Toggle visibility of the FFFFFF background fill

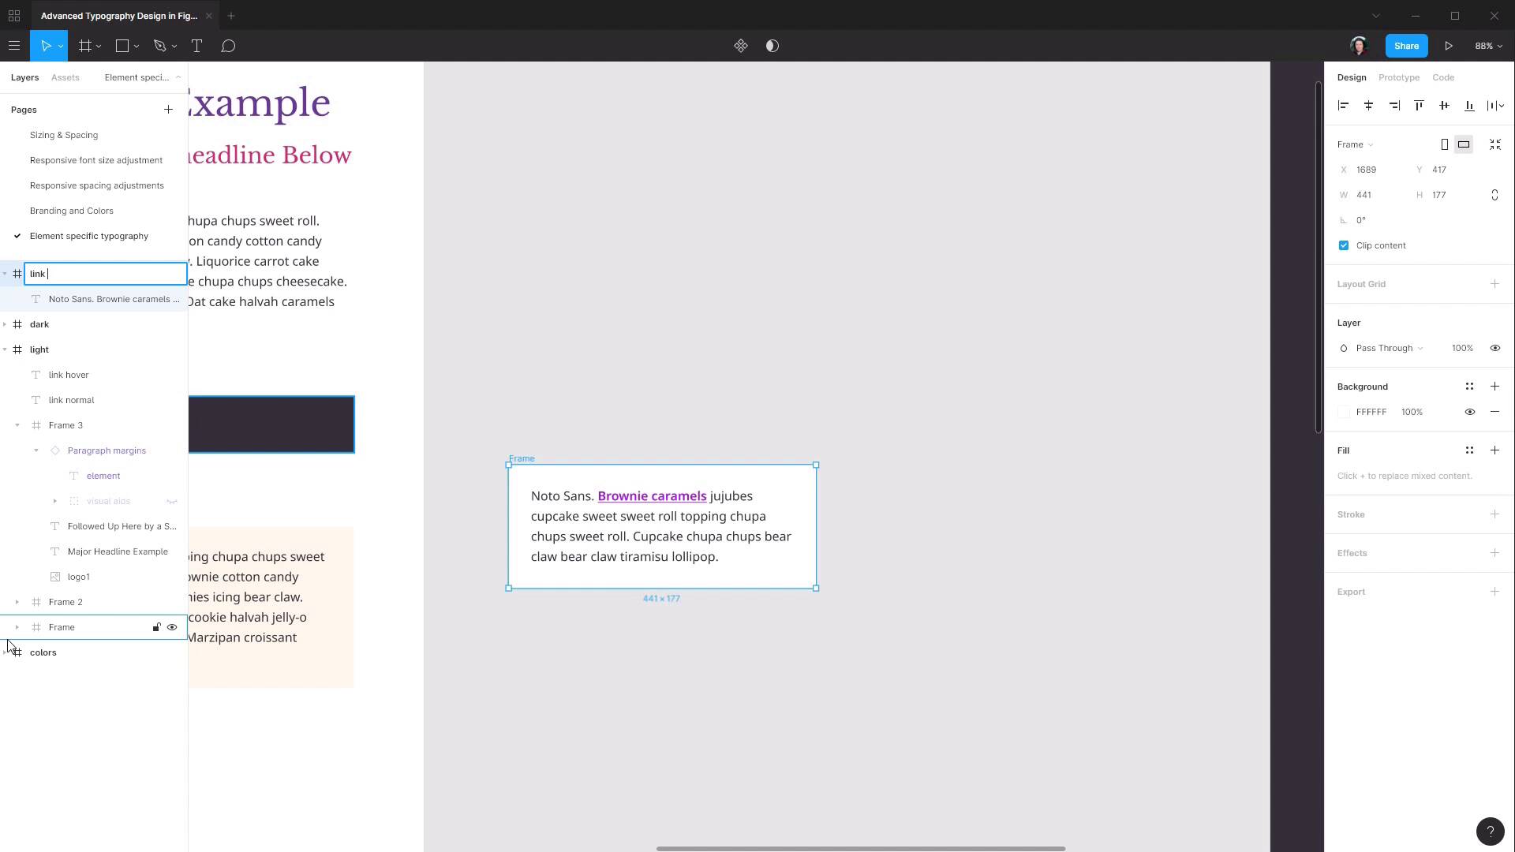click(x=1470, y=412)
